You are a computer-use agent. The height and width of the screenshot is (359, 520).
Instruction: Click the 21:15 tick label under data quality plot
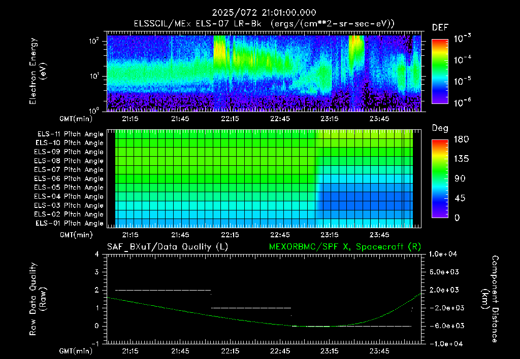tap(130, 351)
